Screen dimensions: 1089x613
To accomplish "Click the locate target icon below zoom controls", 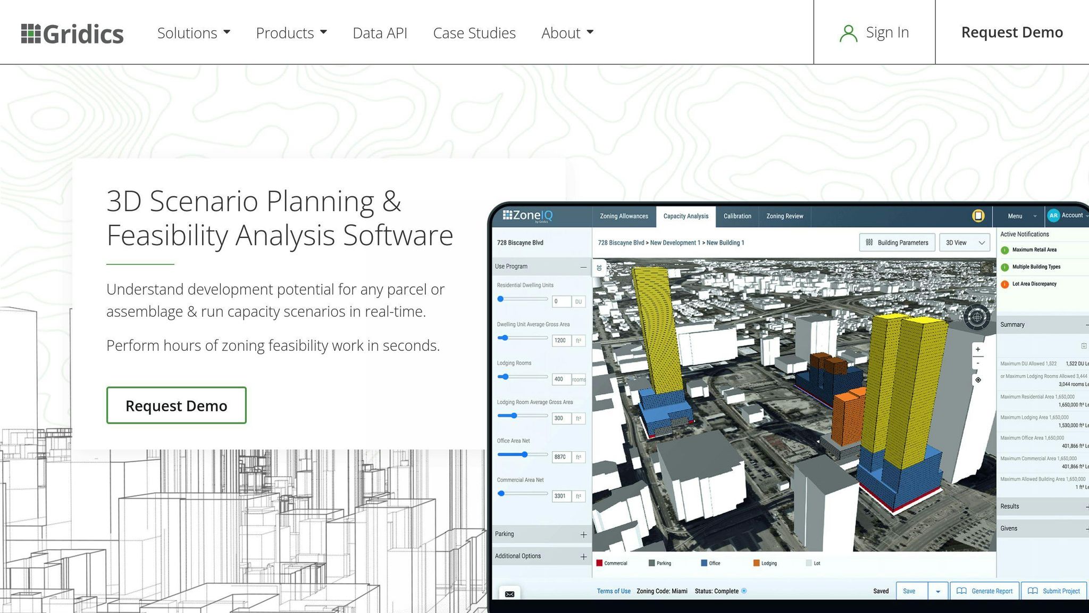I will tap(978, 380).
